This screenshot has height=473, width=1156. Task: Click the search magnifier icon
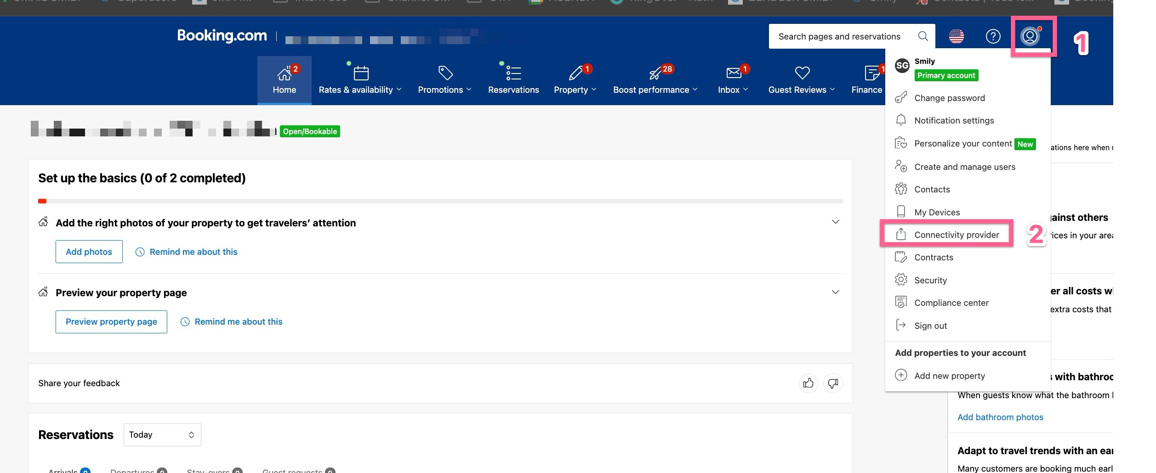click(923, 36)
